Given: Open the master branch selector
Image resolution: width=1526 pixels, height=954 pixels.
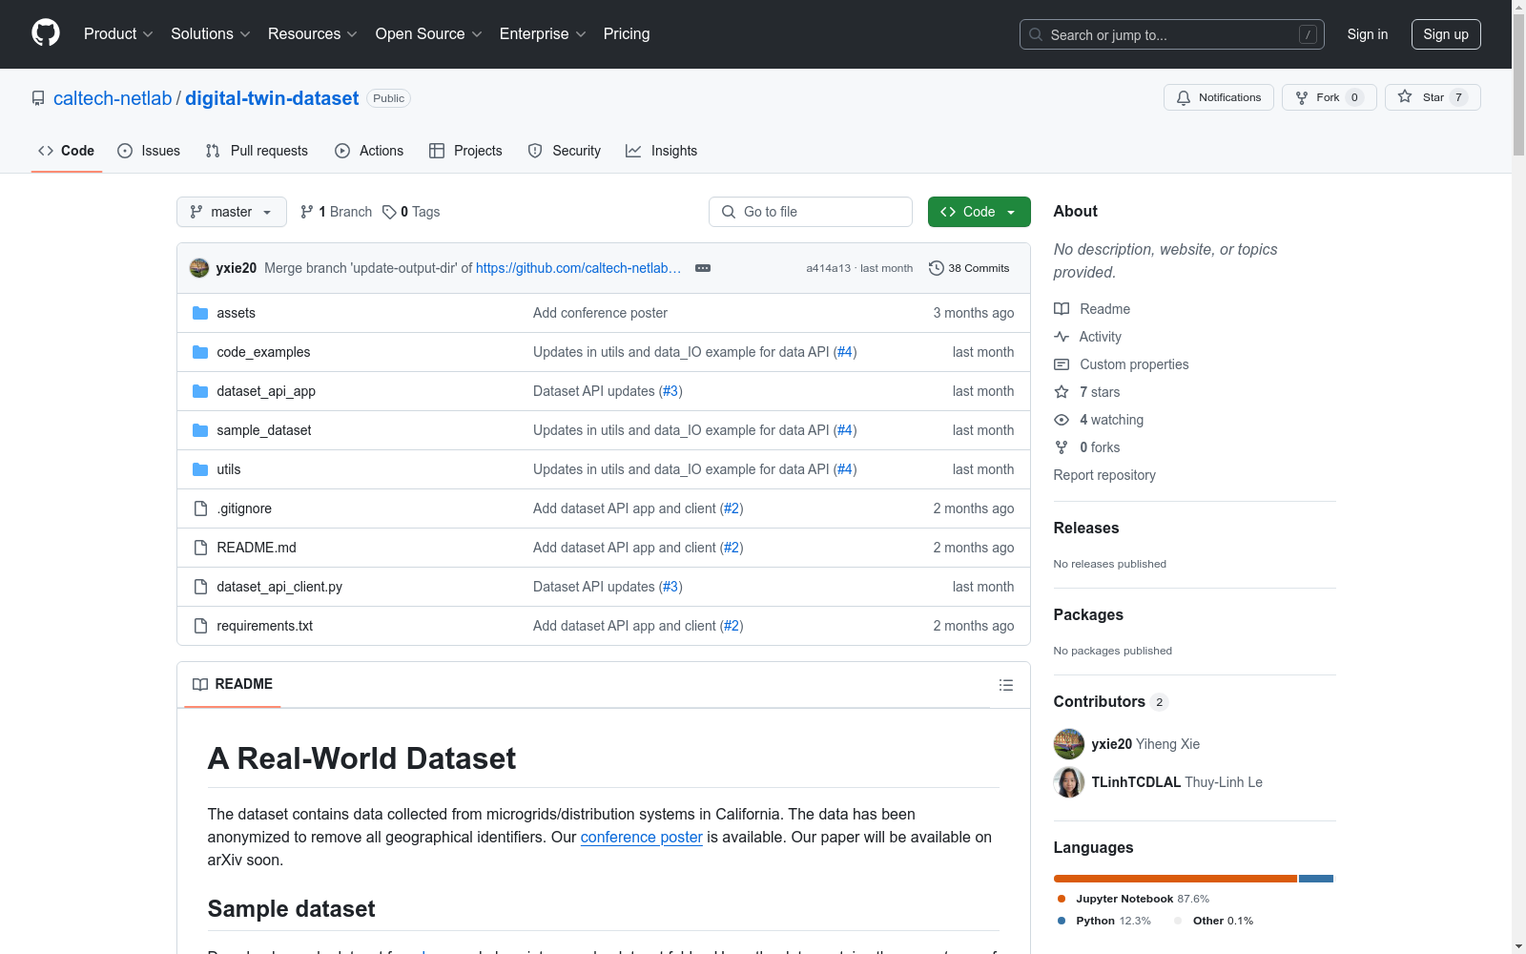Looking at the screenshot, I should coord(232,212).
